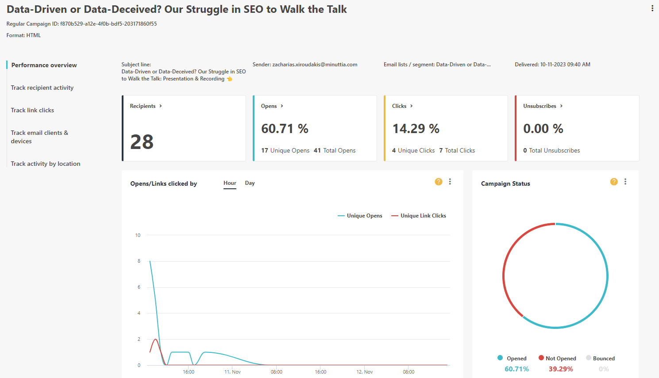Click the 60.71 % opens rate value
The width and height of the screenshot is (659, 378).
click(285, 129)
